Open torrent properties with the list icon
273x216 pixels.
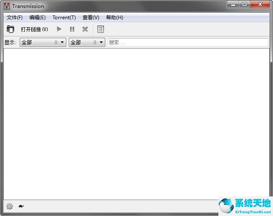click(x=101, y=29)
